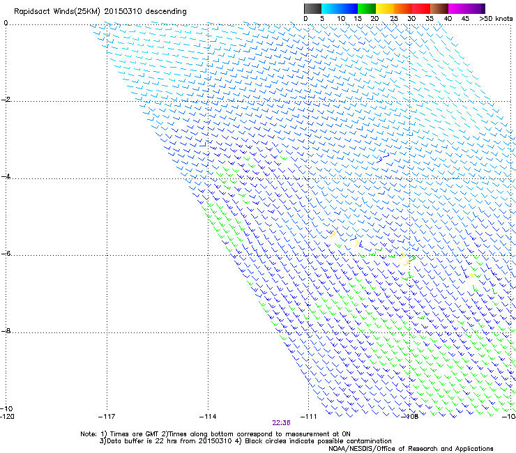Click the orange 25-30 knots legend segment
Screen dimensions: 516x453
tap(403, 8)
